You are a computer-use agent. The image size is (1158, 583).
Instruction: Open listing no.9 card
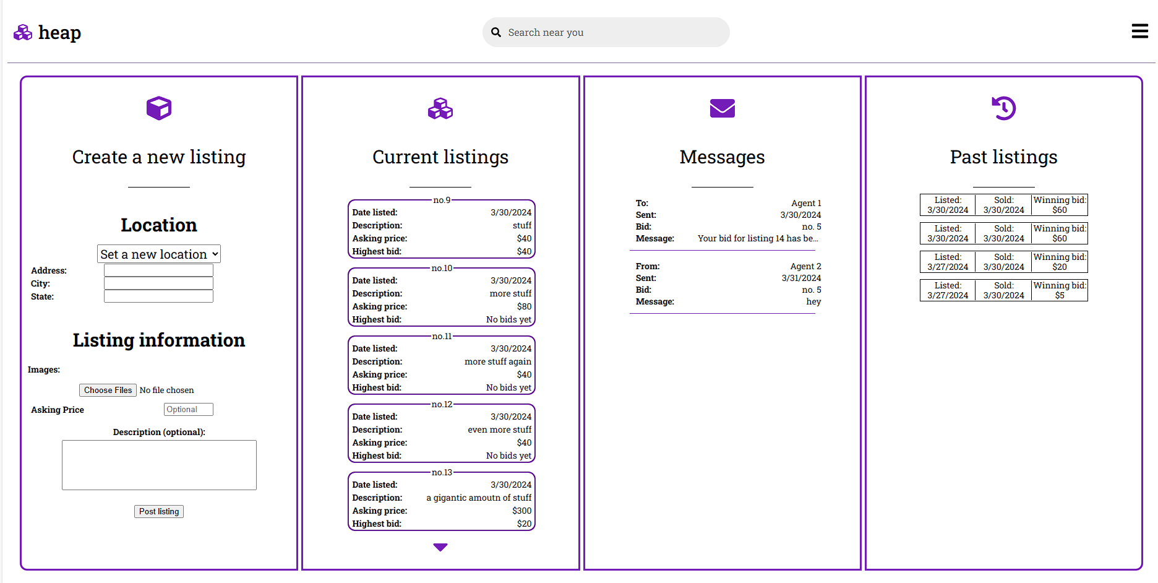click(x=441, y=230)
